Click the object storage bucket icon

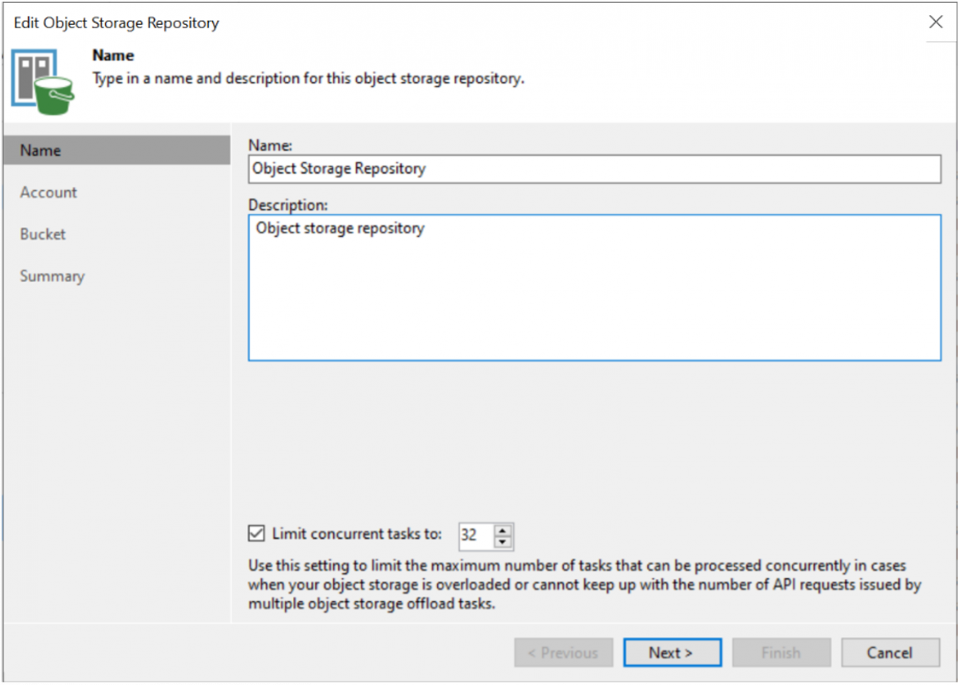(42, 81)
